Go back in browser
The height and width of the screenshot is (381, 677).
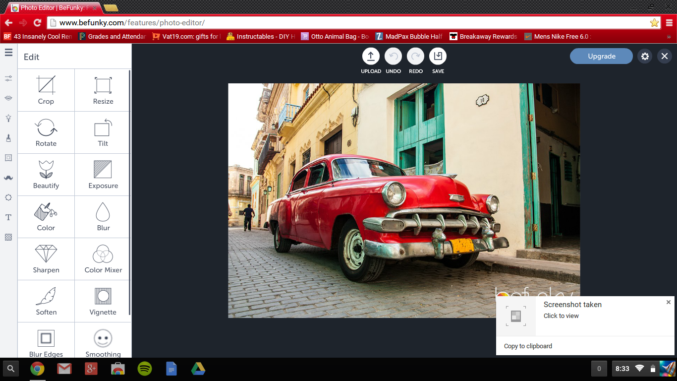click(8, 23)
